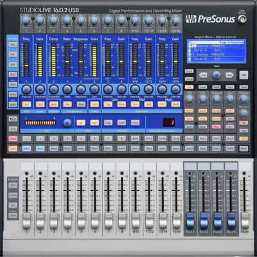Click the Copy button in Fat Channel
The image size is (257, 257).
click(x=108, y=123)
